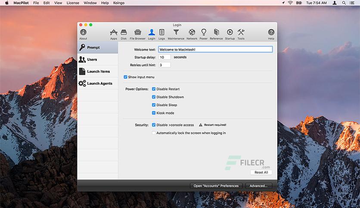The height and width of the screenshot is (208, 360).
Task: Click the clock showing Tue 7:54 AM
Action: pyautogui.click(x=316, y=3)
